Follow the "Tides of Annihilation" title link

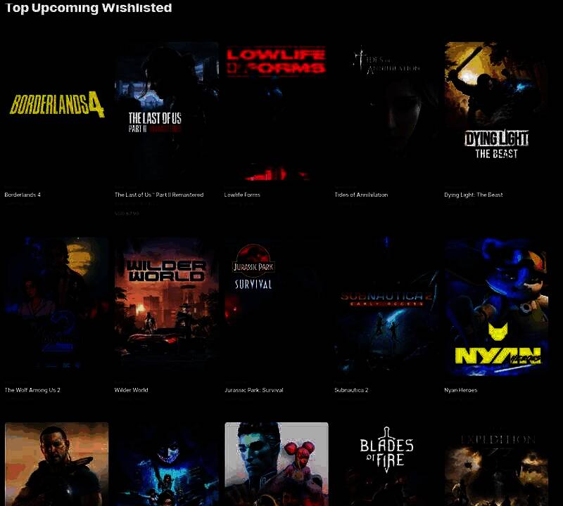[361, 195]
